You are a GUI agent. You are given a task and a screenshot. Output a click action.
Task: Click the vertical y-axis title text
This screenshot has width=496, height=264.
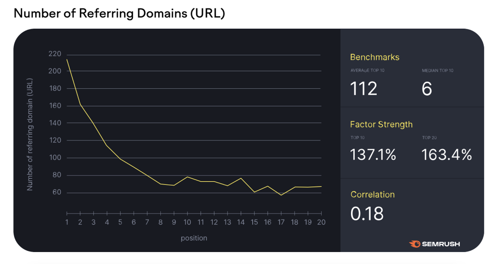click(30, 134)
